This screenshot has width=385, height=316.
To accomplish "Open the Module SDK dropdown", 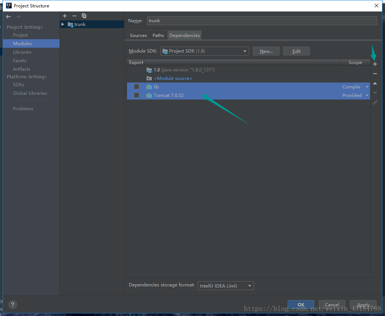I will tap(204, 51).
